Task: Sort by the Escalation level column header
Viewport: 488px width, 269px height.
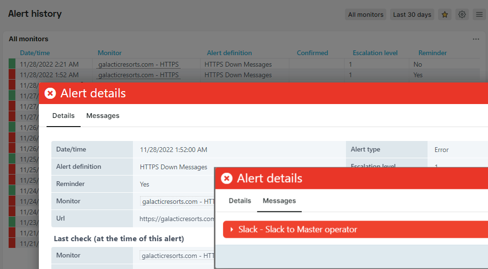Action: [x=375, y=53]
